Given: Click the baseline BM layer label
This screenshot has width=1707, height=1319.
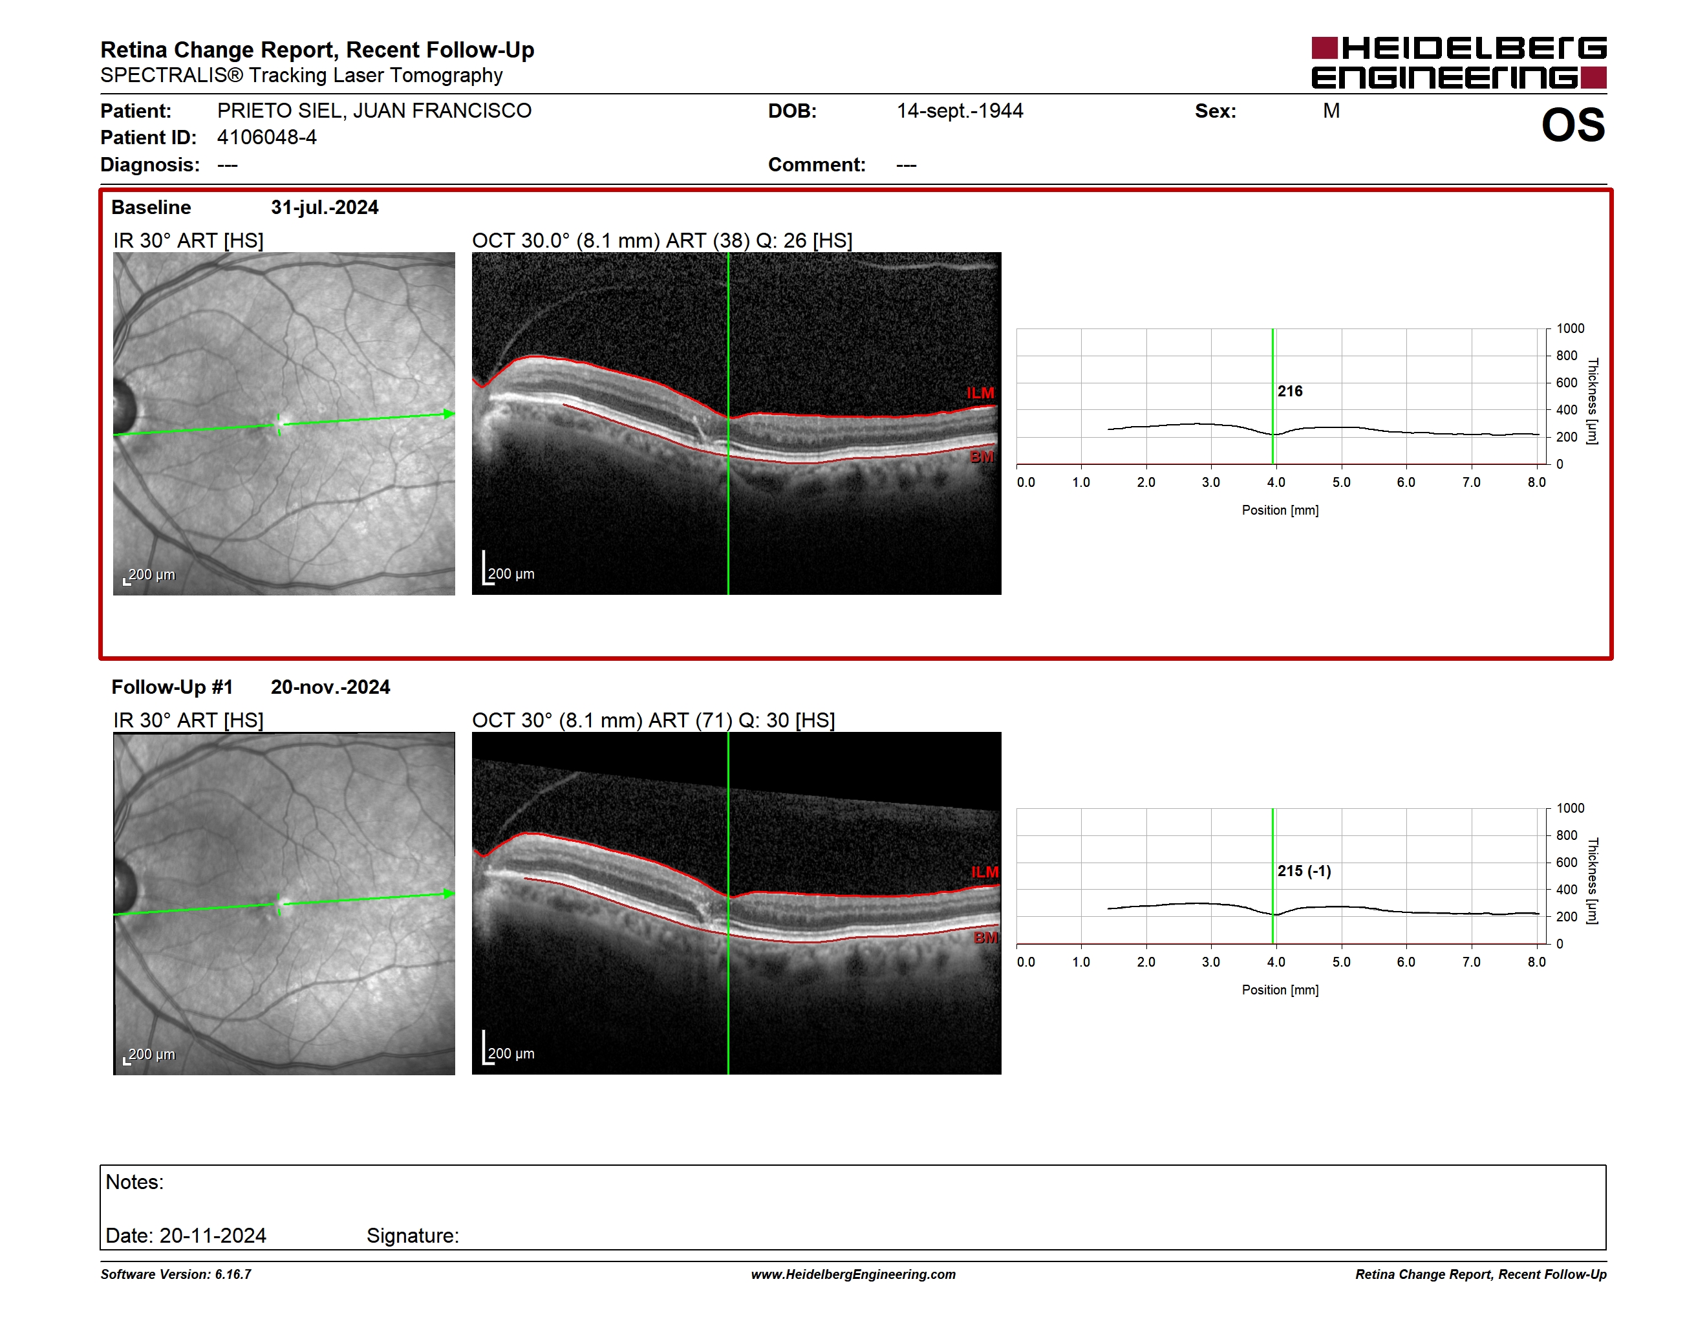Looking at the screenshot, I should click(x=982, y=457).
